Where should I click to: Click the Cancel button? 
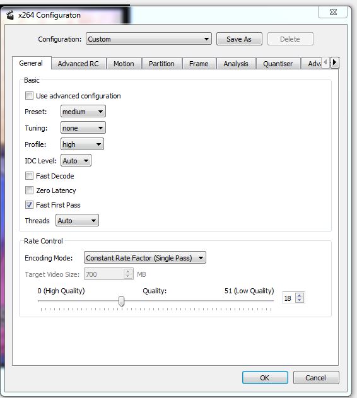[x=316, y=377]
